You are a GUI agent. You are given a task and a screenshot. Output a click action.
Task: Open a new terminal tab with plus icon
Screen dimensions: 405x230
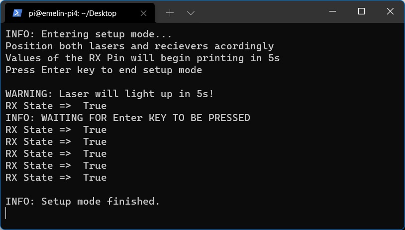point(170,13)
